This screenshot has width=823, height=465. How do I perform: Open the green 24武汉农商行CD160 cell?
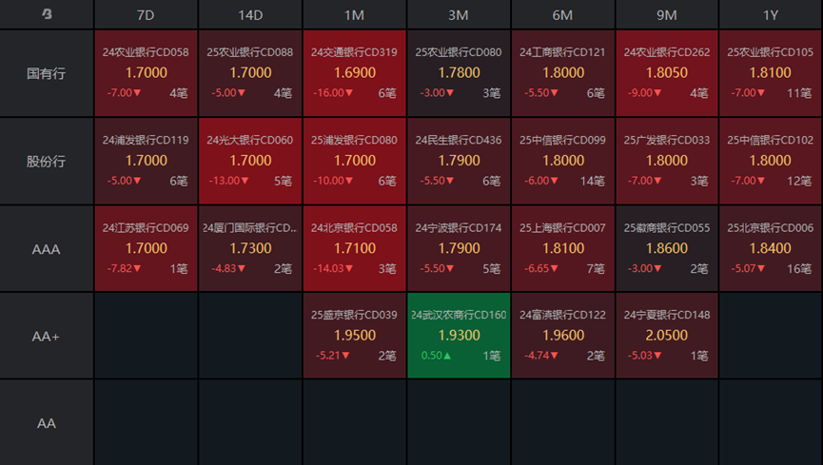pyautogui.click(x=459, y=336)
